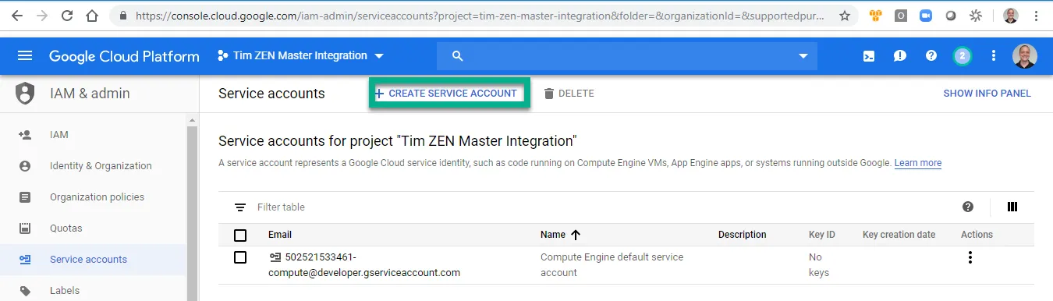Sort by the Name column header
Image resolution: width=1053 pixels, height=301 pixels.
pyautogui.click(x=553, y=235)
